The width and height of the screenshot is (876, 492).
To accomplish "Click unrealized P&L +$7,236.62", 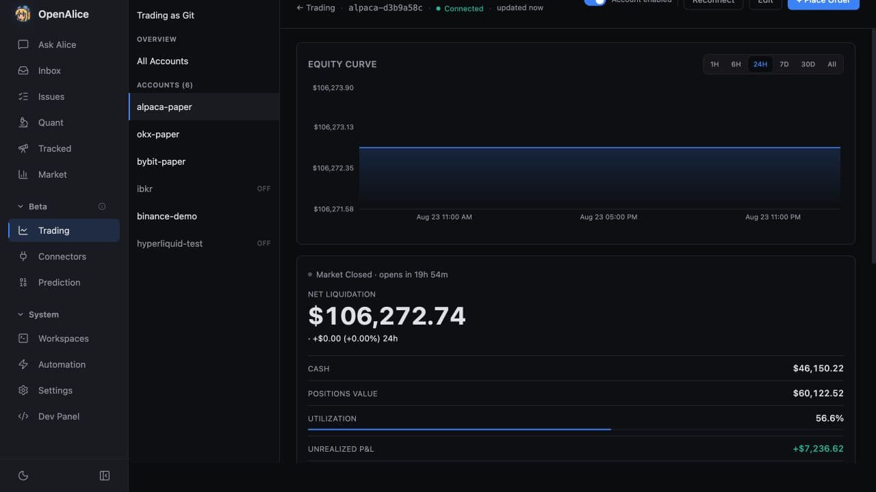I will (x=818, y=449).
